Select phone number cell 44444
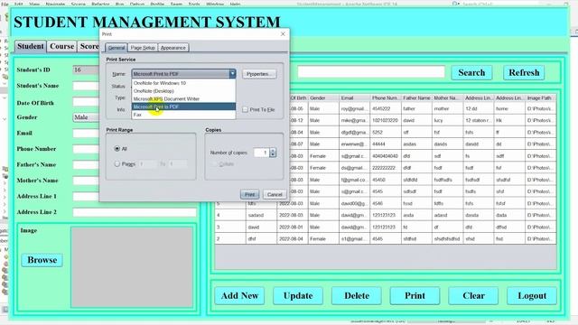578x325 pixels. (x=385, y=144)
